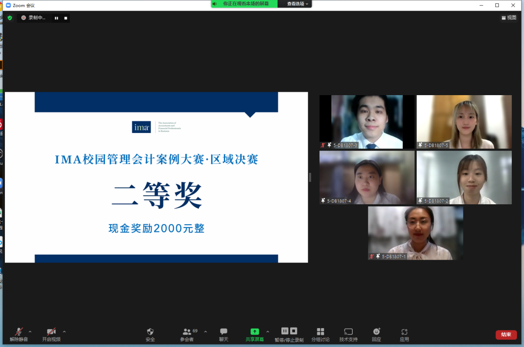Click the pin icon on 5-DB1807-4

pyautogui.click(x=323, y=200)
